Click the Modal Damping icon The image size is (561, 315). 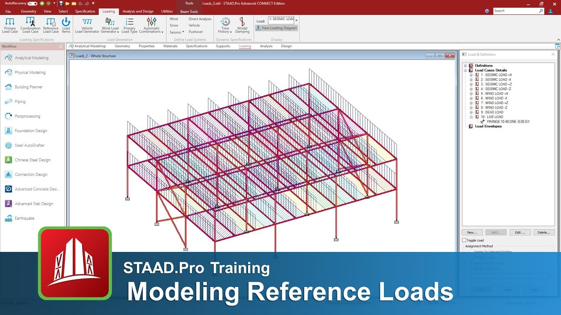[x=242, y=25]
